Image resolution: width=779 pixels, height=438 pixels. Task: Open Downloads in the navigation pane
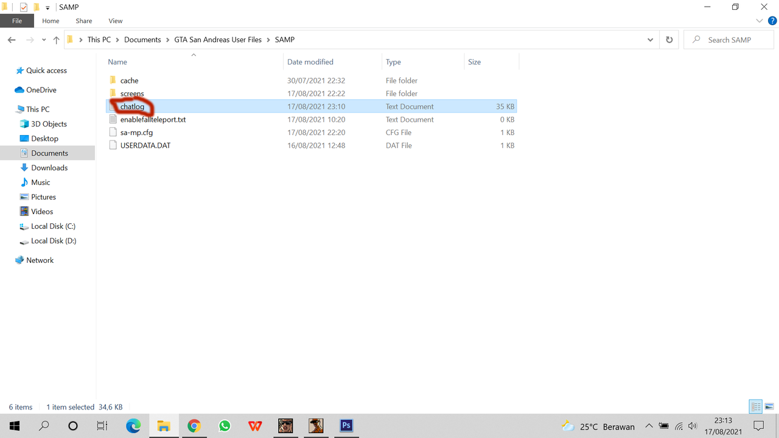coord(49,168)
